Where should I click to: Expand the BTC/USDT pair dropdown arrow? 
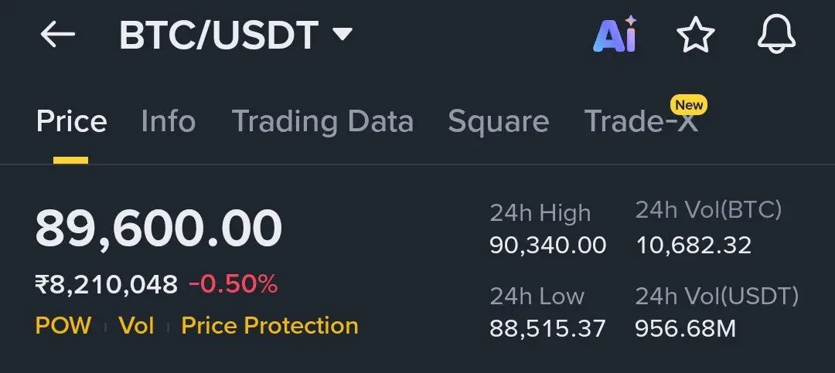coord(342,35)
